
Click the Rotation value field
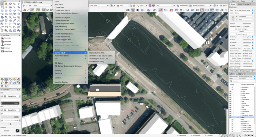[248, 24]
